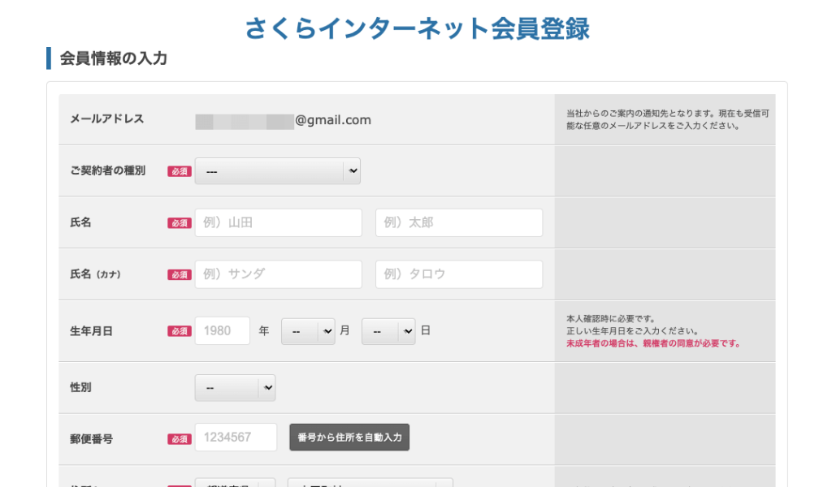Click the 当社からのご案内の通知先 help text

coord(668,119)
